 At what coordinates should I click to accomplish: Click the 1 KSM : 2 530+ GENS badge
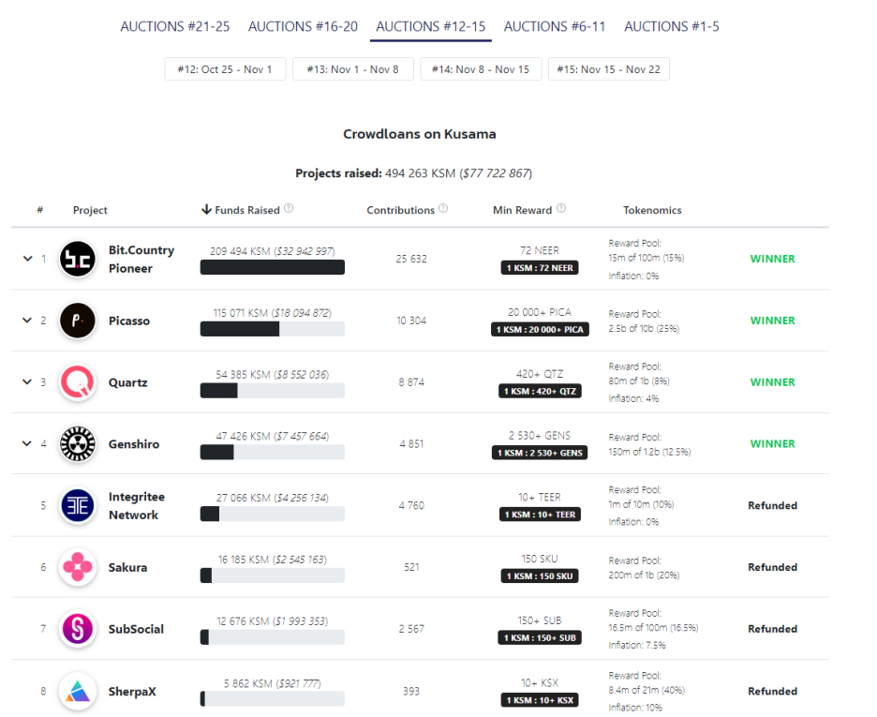[540, 453]
